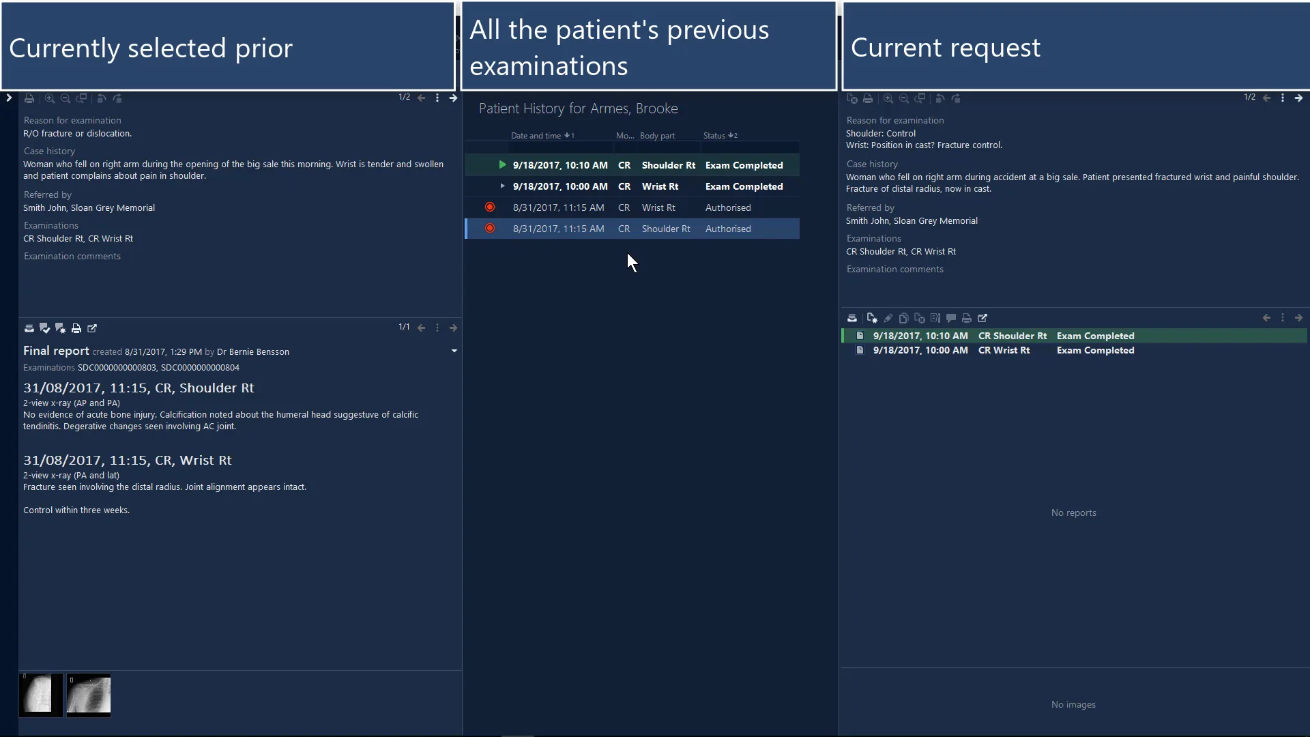
Task: Open three-dot menu in selected prior request header
Action: click(437, 98)
